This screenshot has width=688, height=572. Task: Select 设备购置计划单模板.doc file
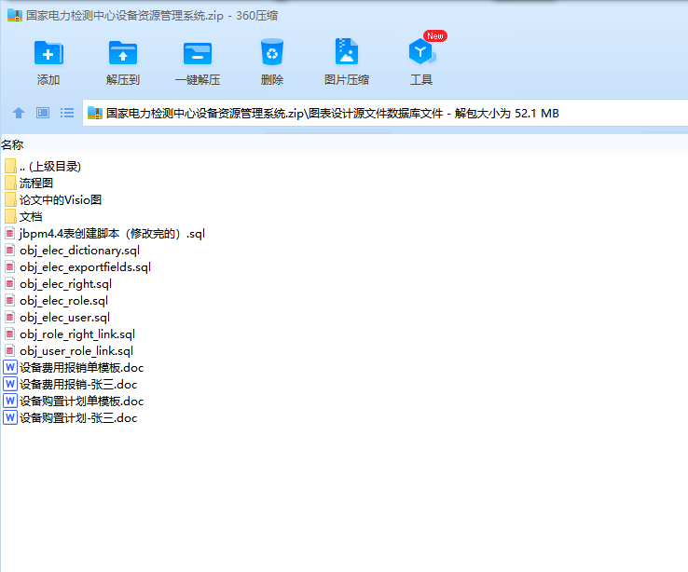(x=74, y=402)
